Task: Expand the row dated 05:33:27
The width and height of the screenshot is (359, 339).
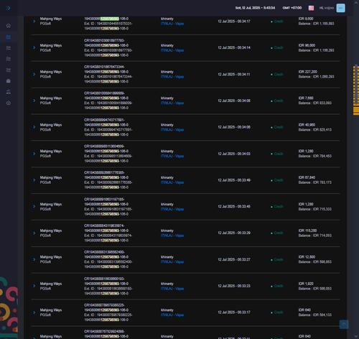Action: tap(34, 259)
